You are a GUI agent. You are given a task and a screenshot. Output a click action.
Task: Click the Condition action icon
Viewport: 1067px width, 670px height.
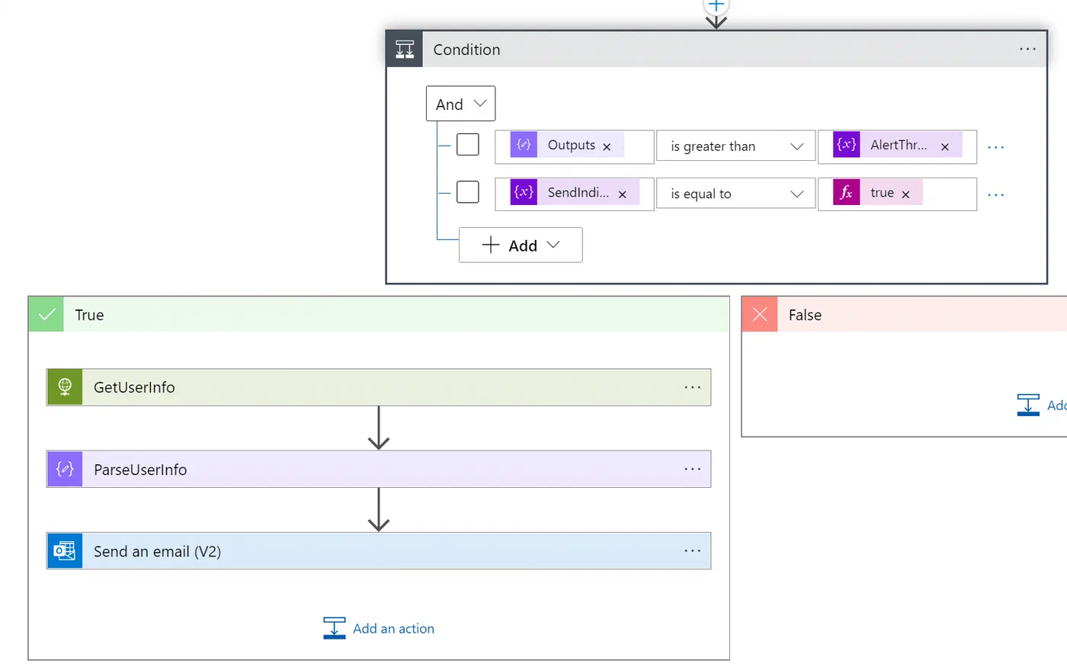click(405, 50)
